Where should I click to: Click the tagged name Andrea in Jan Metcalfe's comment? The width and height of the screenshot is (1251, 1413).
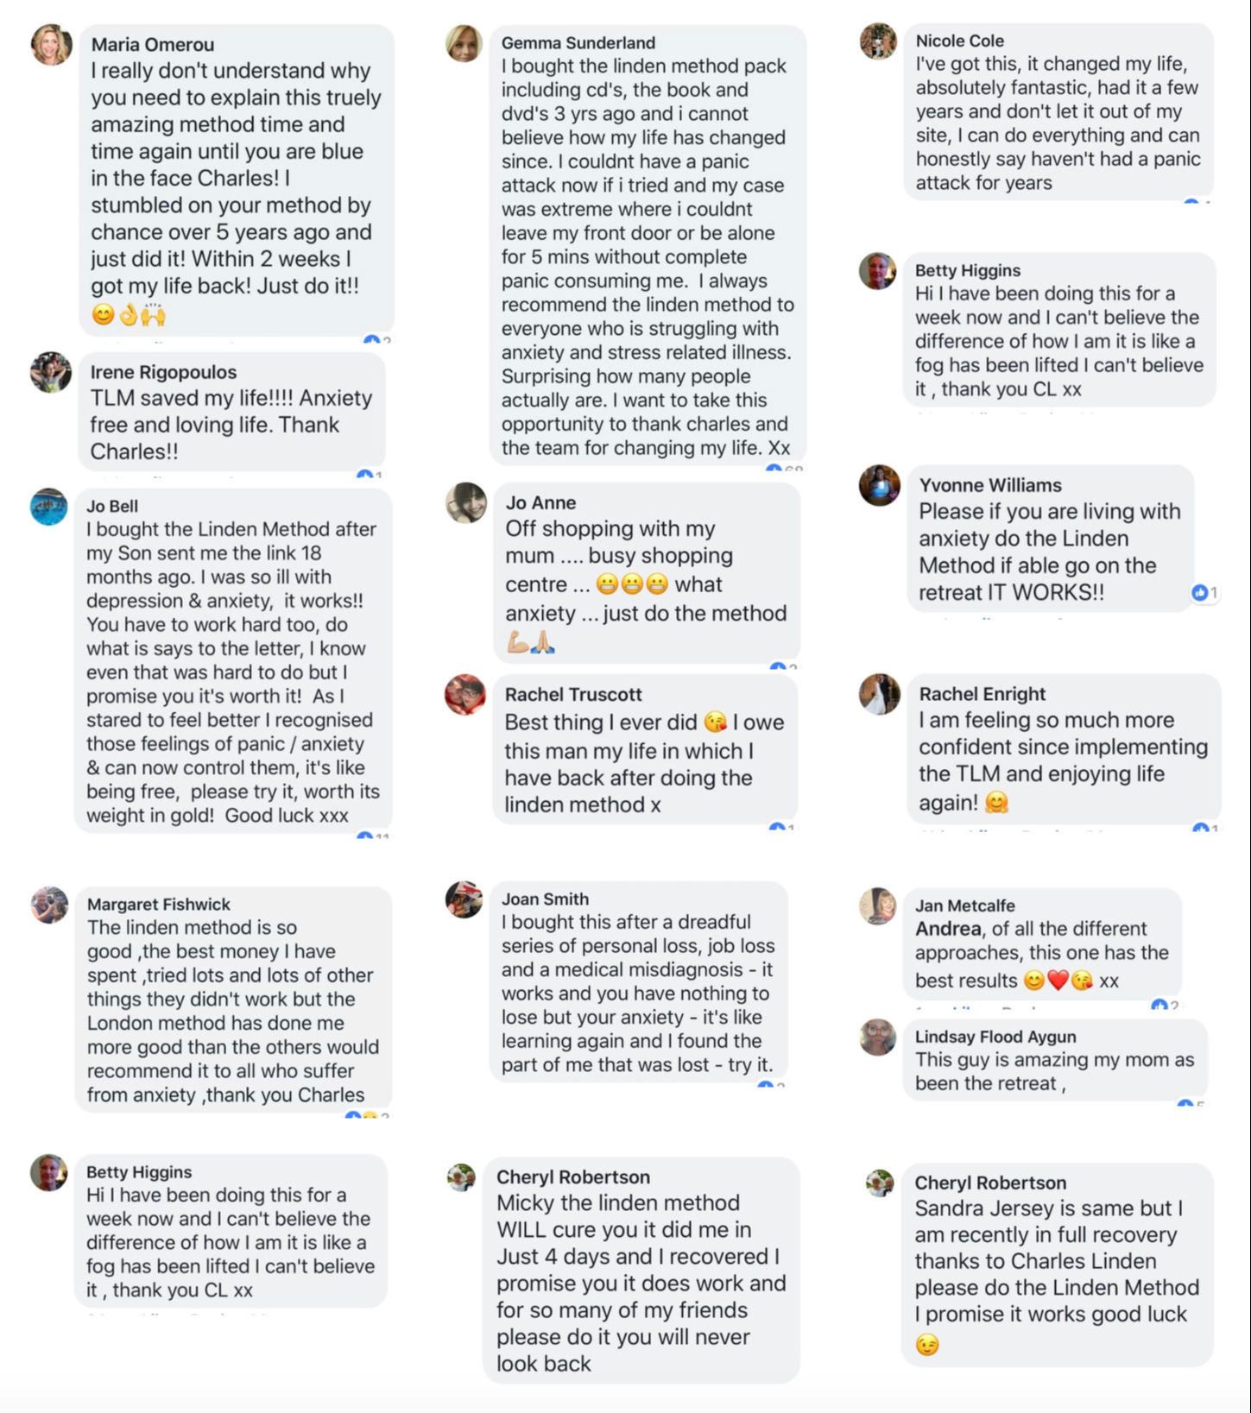[x=948, y=929]
